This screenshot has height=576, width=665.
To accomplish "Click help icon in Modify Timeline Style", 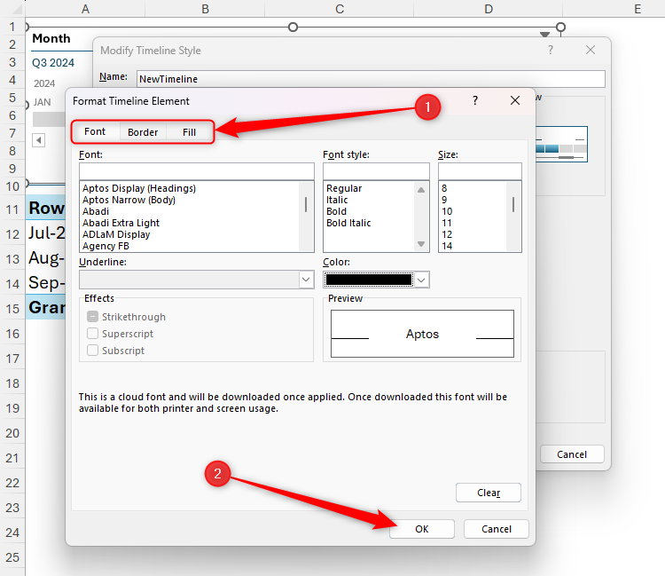I will (550, 50).
